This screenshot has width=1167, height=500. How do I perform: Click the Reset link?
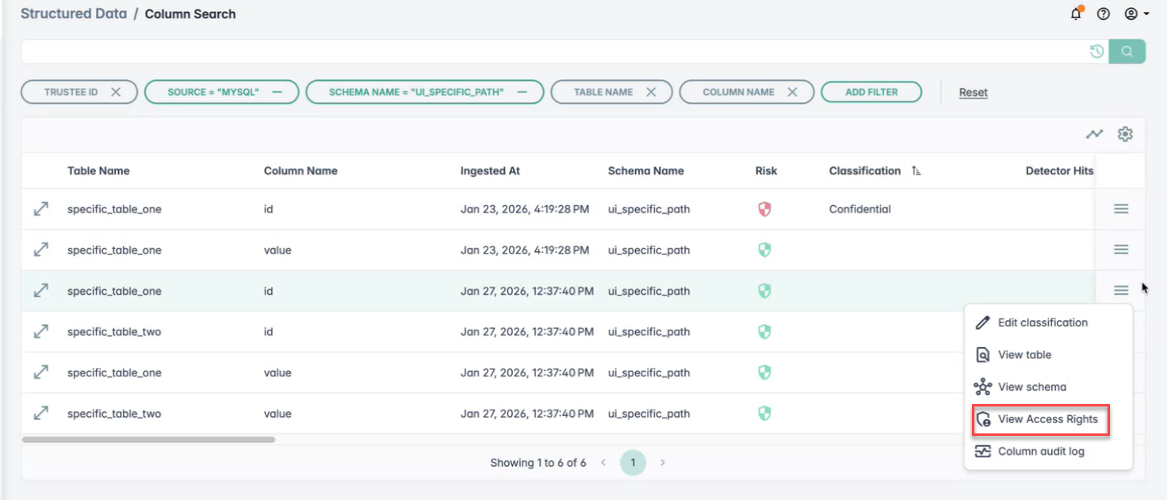[x=973, y=93]
